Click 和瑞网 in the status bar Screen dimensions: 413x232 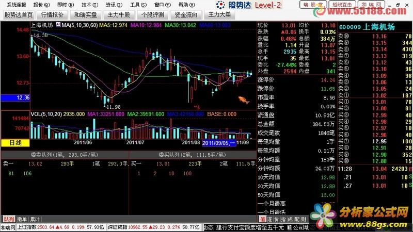pos(8,227)
